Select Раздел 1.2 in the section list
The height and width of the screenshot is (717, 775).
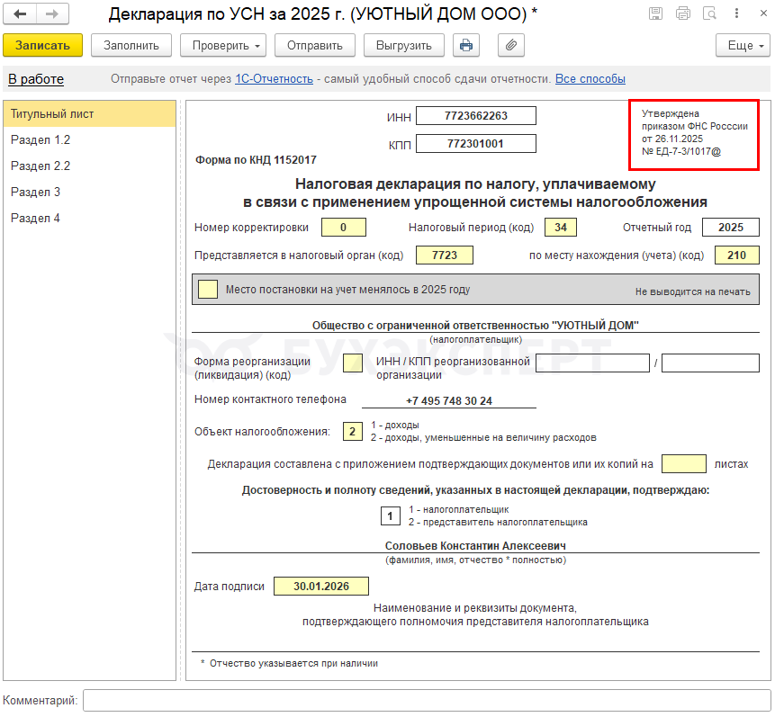[x=41, y=140]
